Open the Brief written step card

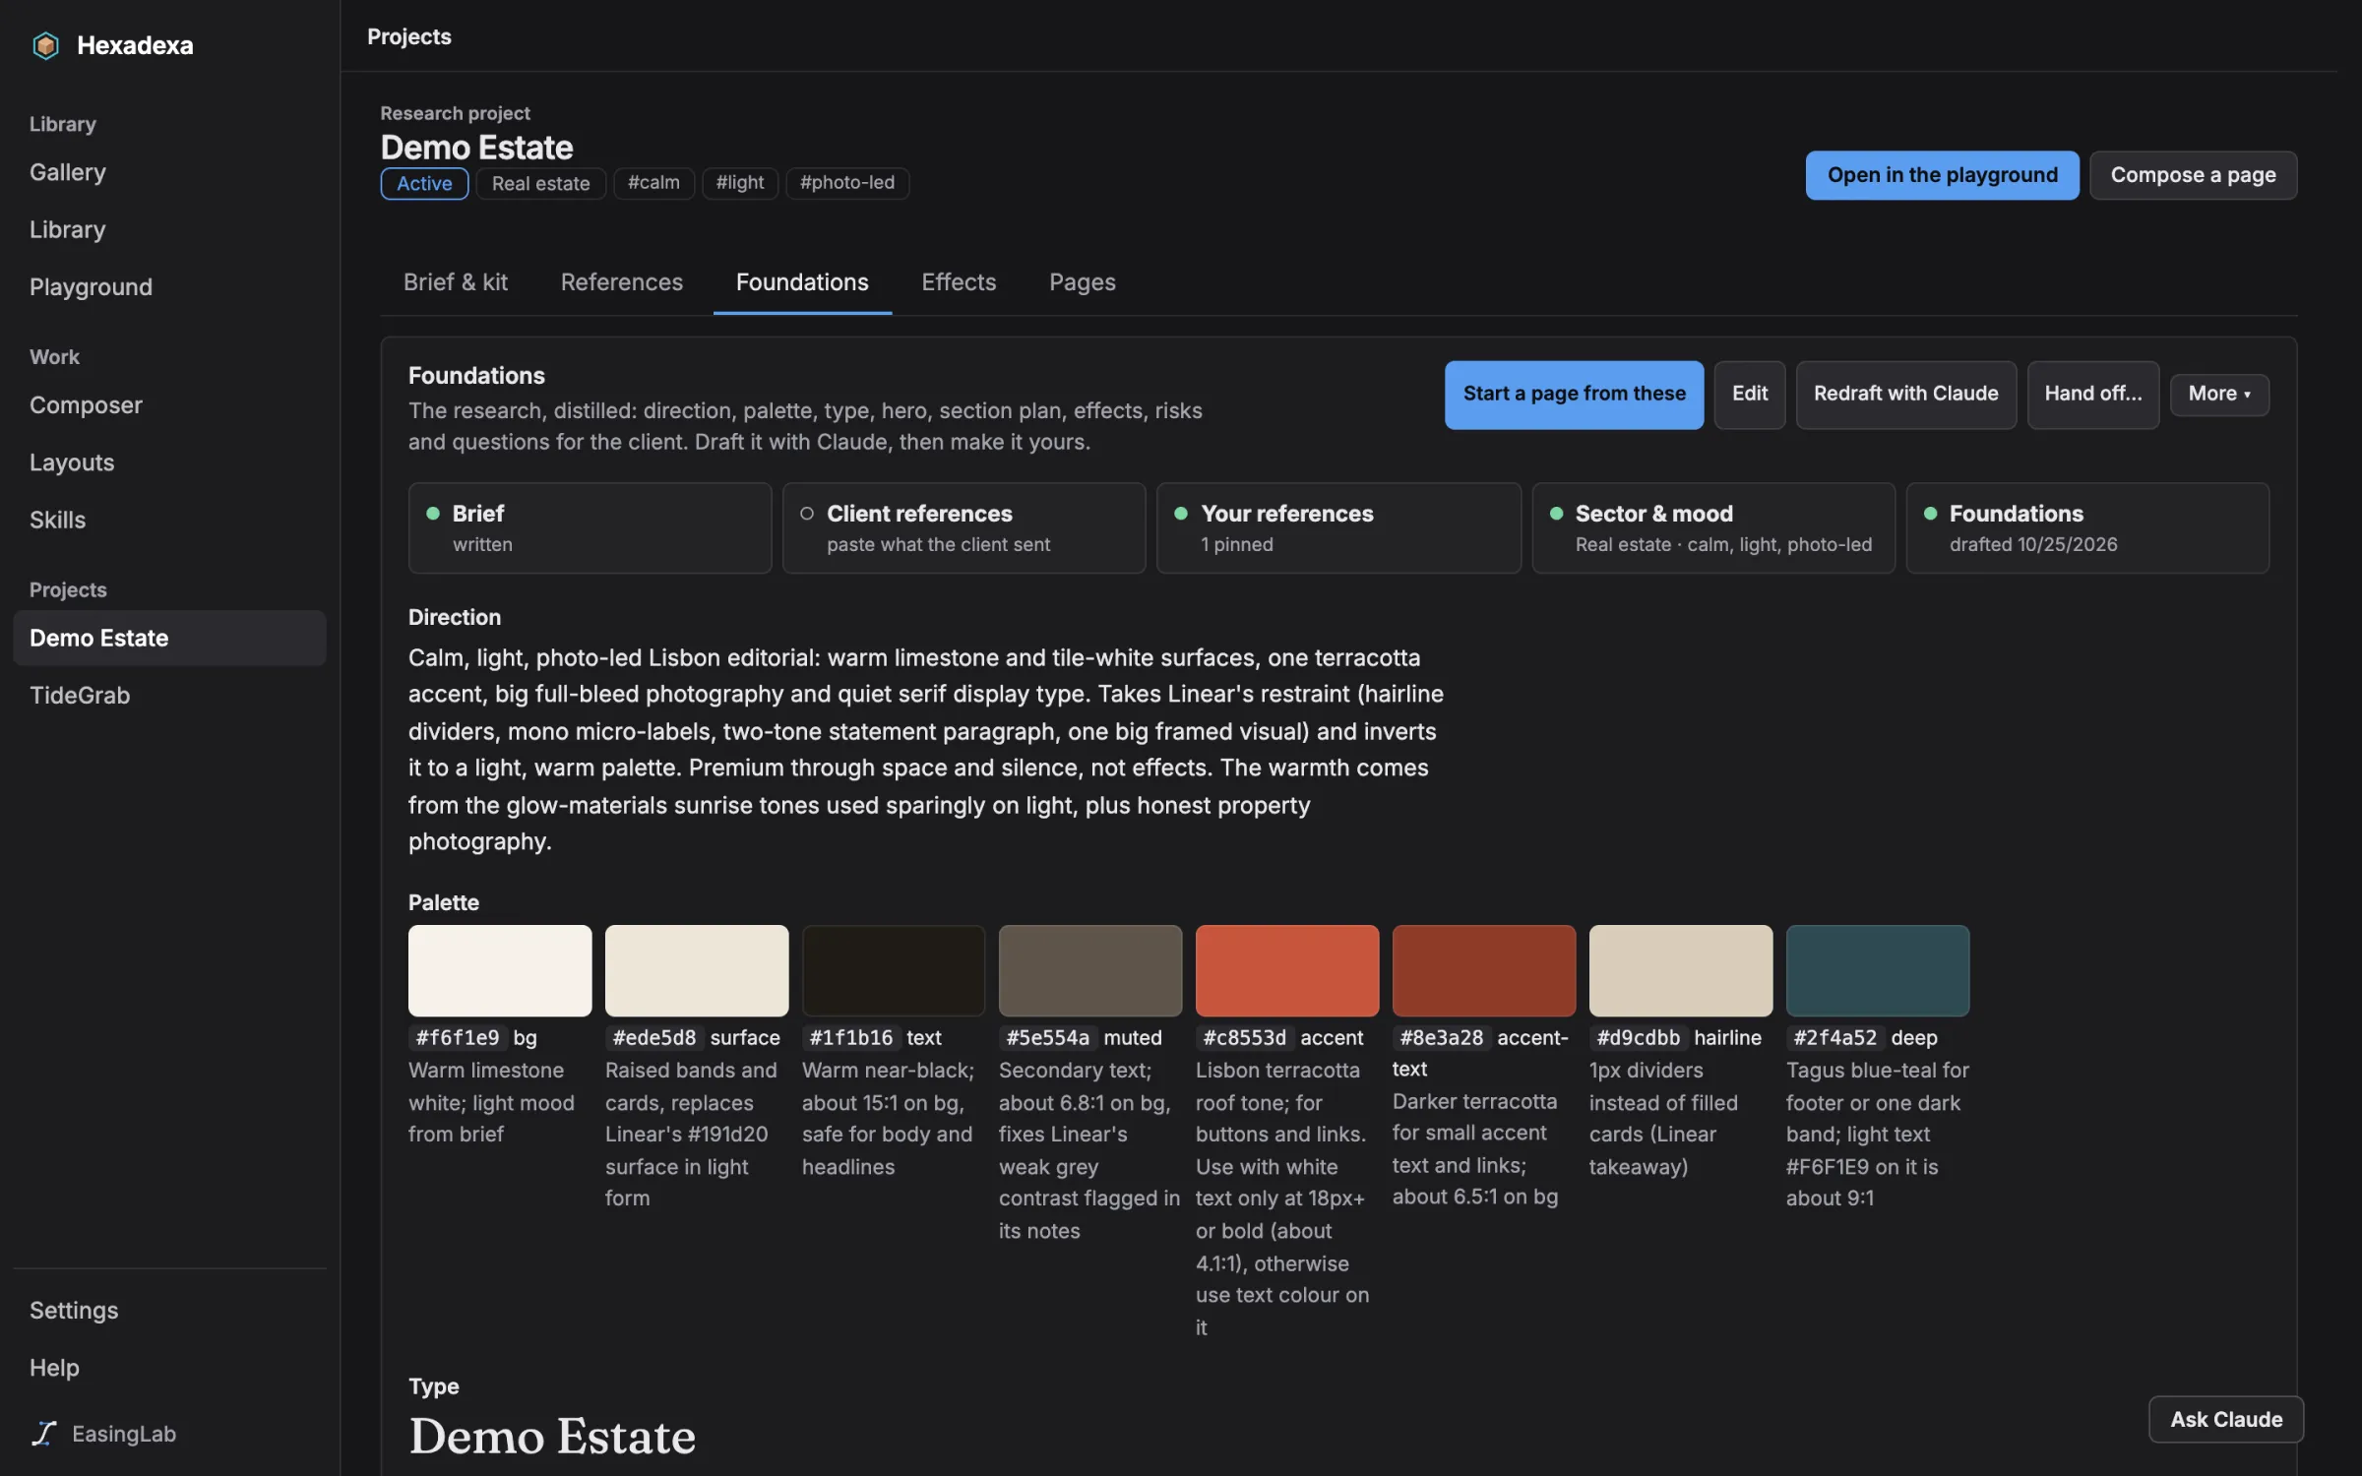point(590,527)
